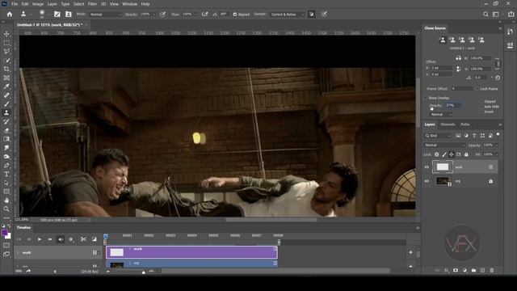Click the Share icon at top right

(x=511, y=15)
